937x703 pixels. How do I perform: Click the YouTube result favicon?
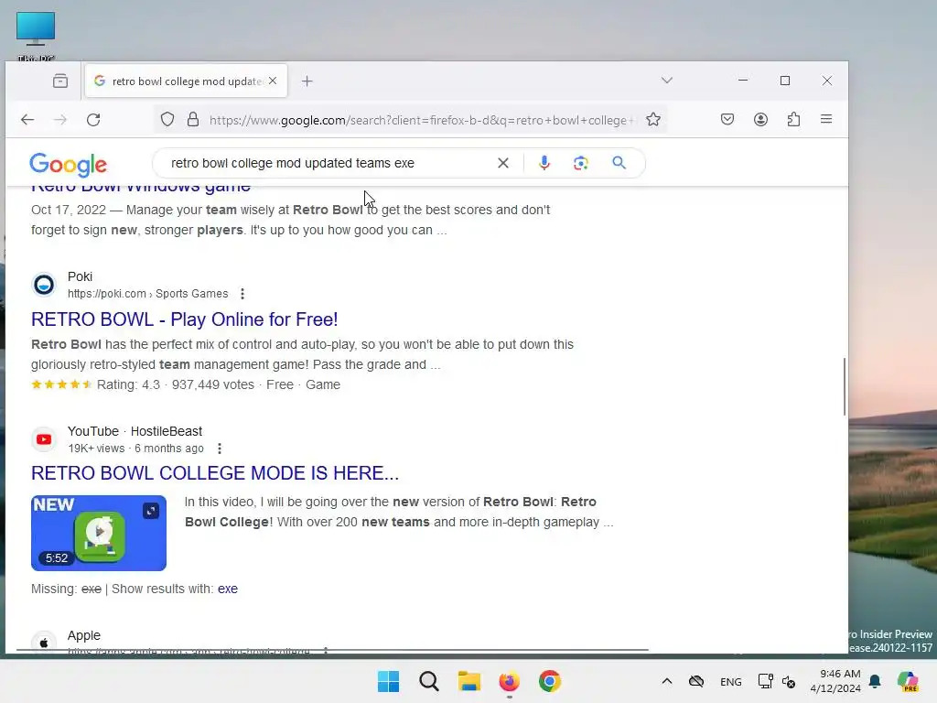click(44, 439)
